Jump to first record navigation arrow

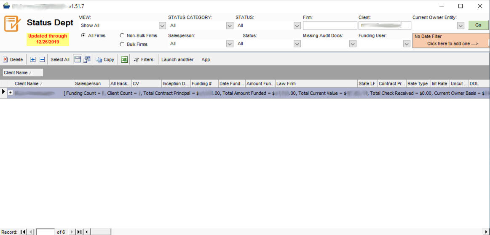coord(23,232)
